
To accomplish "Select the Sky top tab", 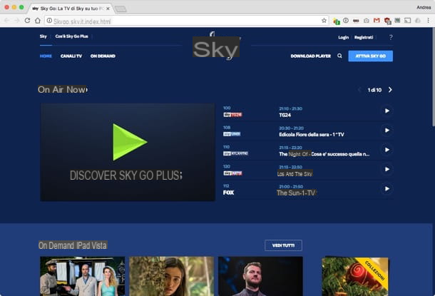I will (x=43, y=36).
